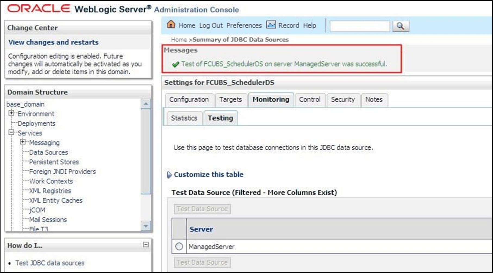Open the Targets tab

pos(230,100)
